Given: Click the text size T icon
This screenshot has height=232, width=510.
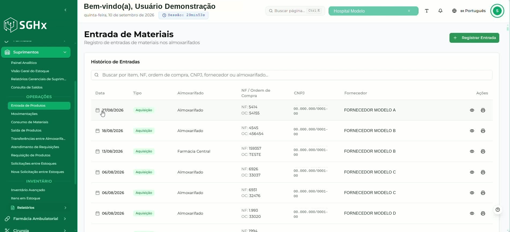Looking at the screenshot, I should pos(427,11).
